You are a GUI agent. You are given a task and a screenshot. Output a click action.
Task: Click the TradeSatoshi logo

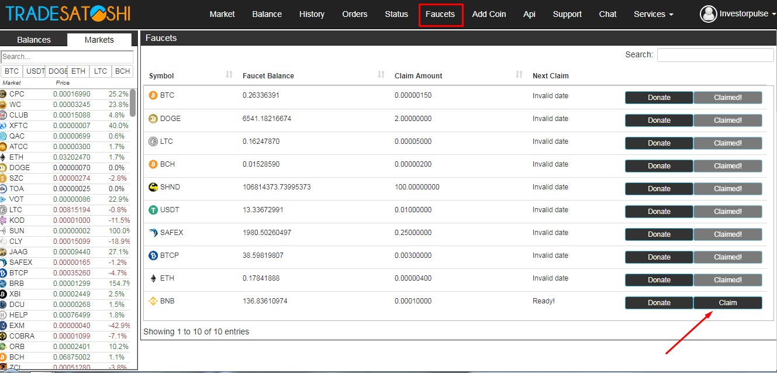click(68, 13)
